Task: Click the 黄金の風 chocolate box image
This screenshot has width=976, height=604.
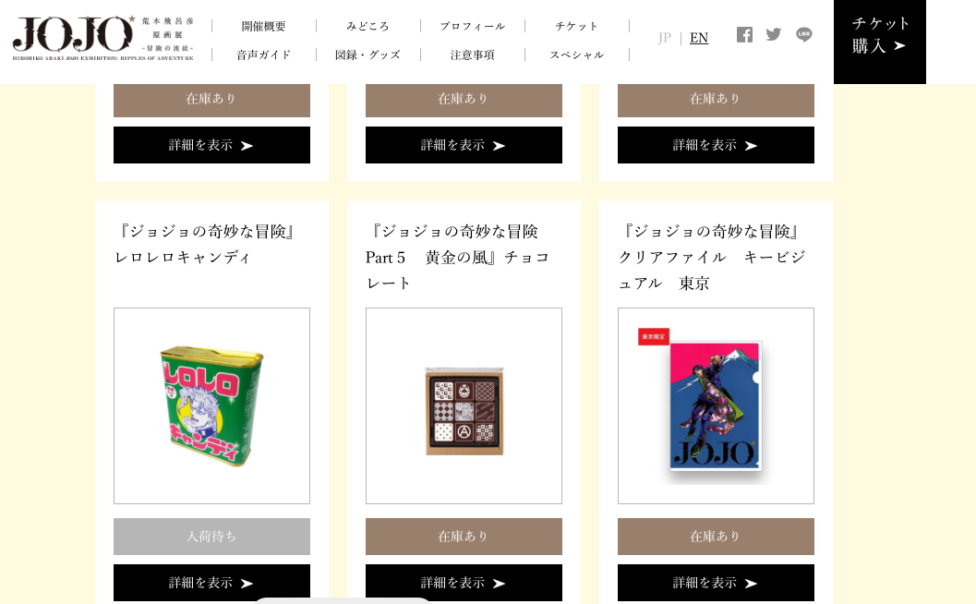Action: tap(464, 405)
